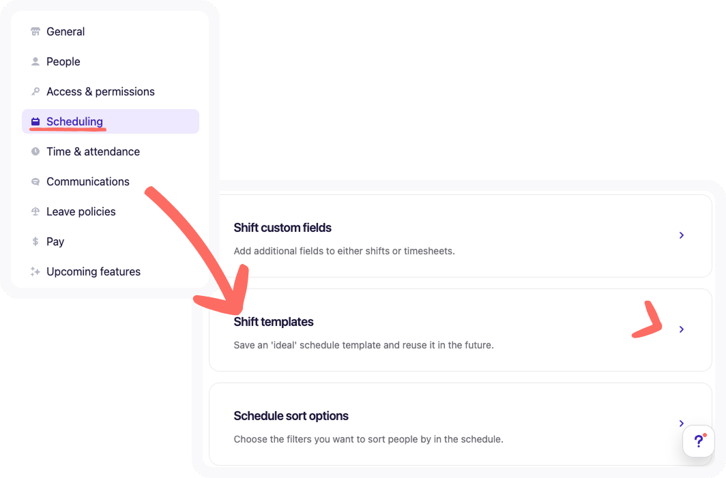Screen dimensions: 726x478
Task: Click the Access & permissions key icon
Action: coord(35,91)
